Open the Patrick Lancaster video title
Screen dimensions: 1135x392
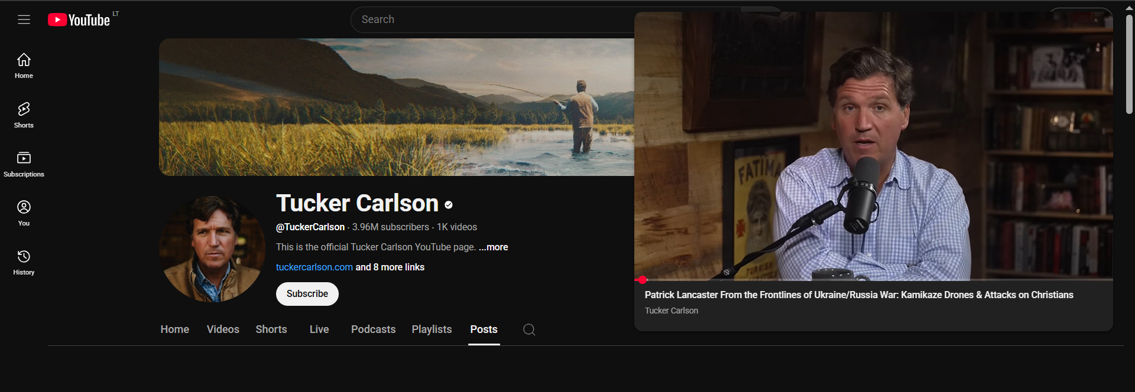[859, 295]
